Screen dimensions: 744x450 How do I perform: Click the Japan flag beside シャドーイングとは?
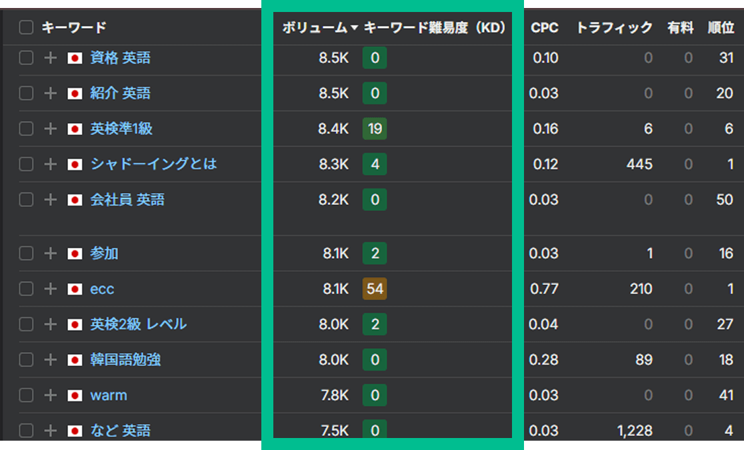pos(75,164)
